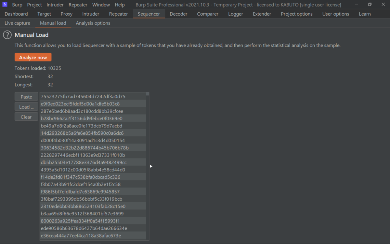Click the Paste button
Screen dimensions: 390x244
pos(26,97)
